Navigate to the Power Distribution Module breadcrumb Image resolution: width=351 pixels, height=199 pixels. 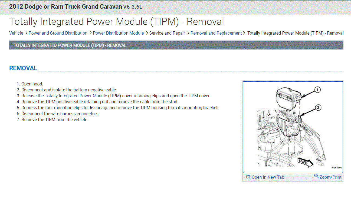(118, 33)
